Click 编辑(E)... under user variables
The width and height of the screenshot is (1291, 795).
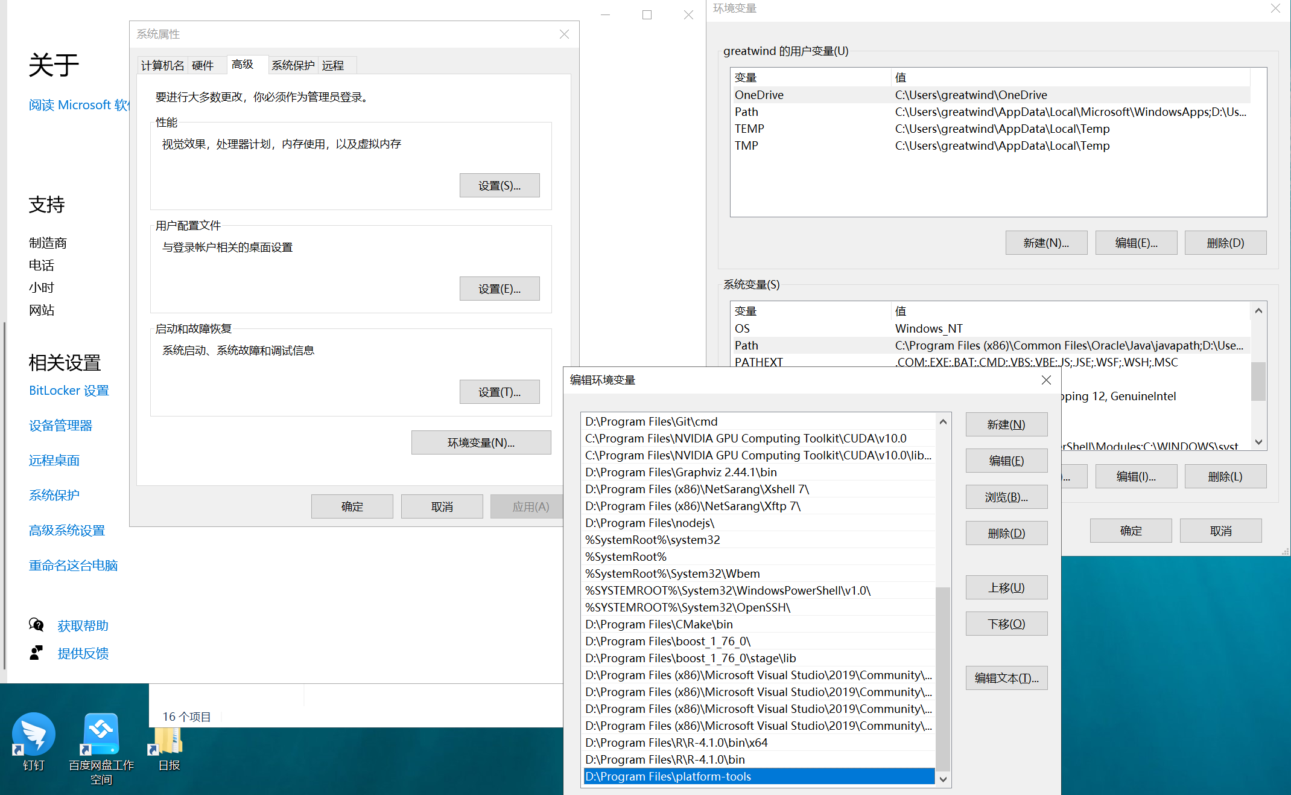click(1137, 243)
